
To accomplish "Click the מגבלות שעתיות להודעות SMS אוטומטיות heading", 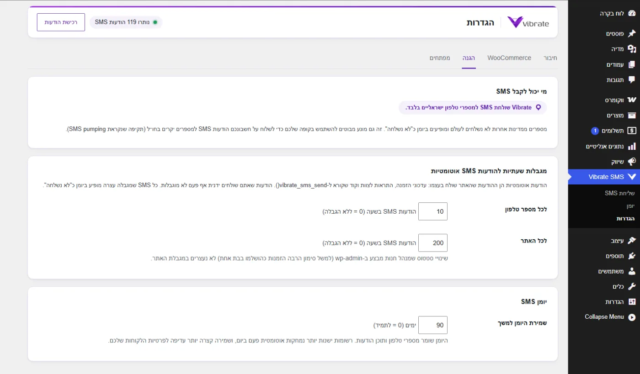I will tap(489, 171).
